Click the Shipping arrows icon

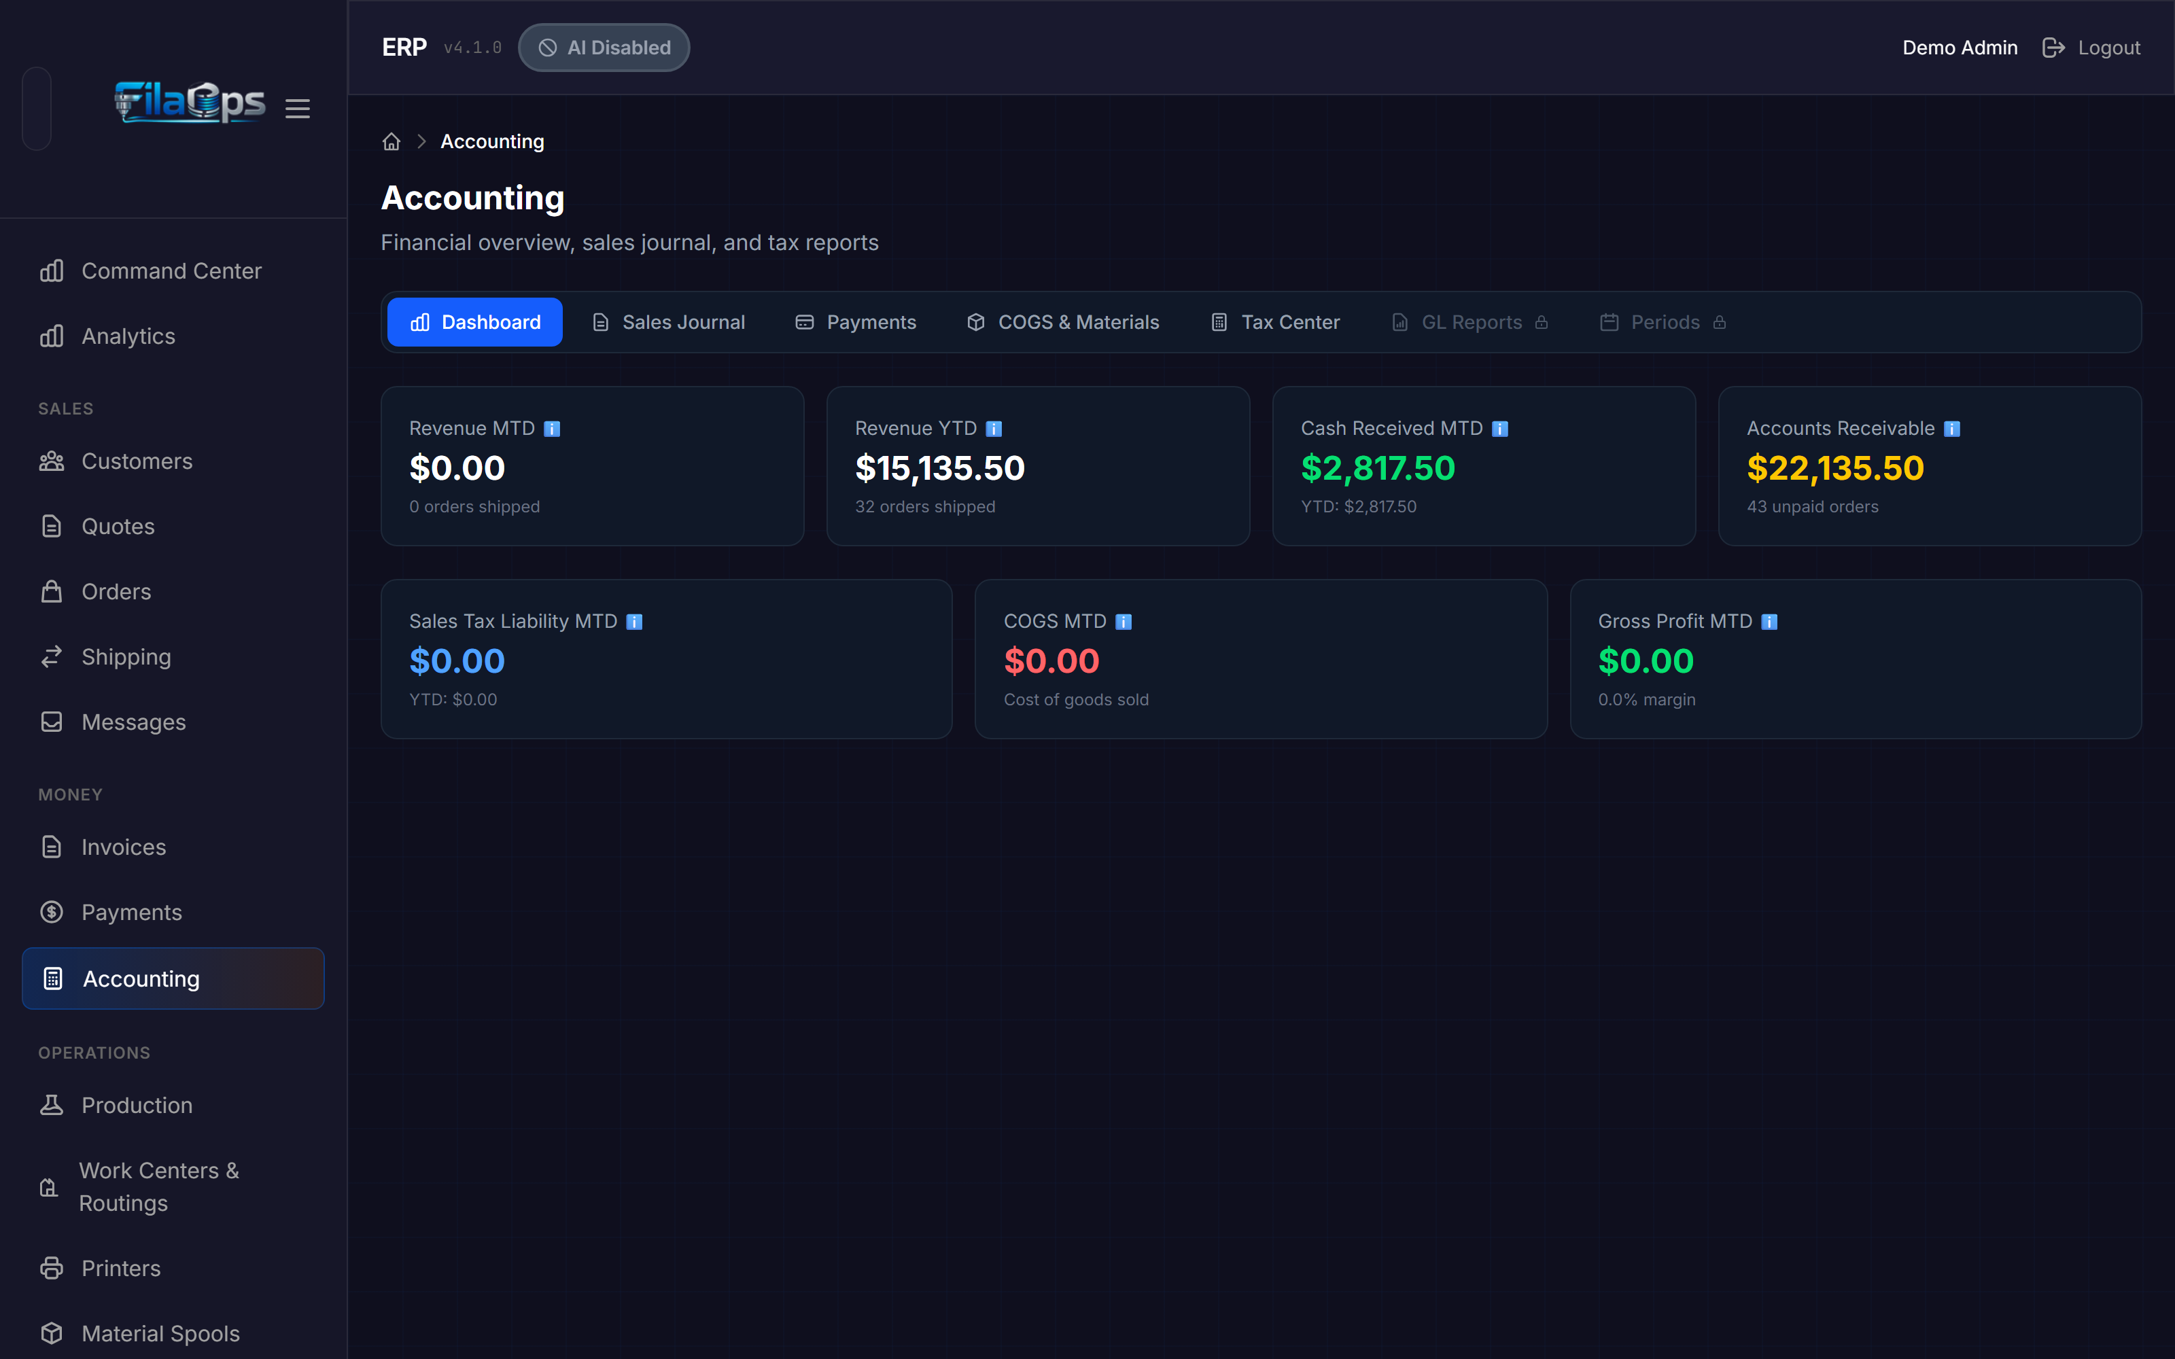click(x=52, y=657)
